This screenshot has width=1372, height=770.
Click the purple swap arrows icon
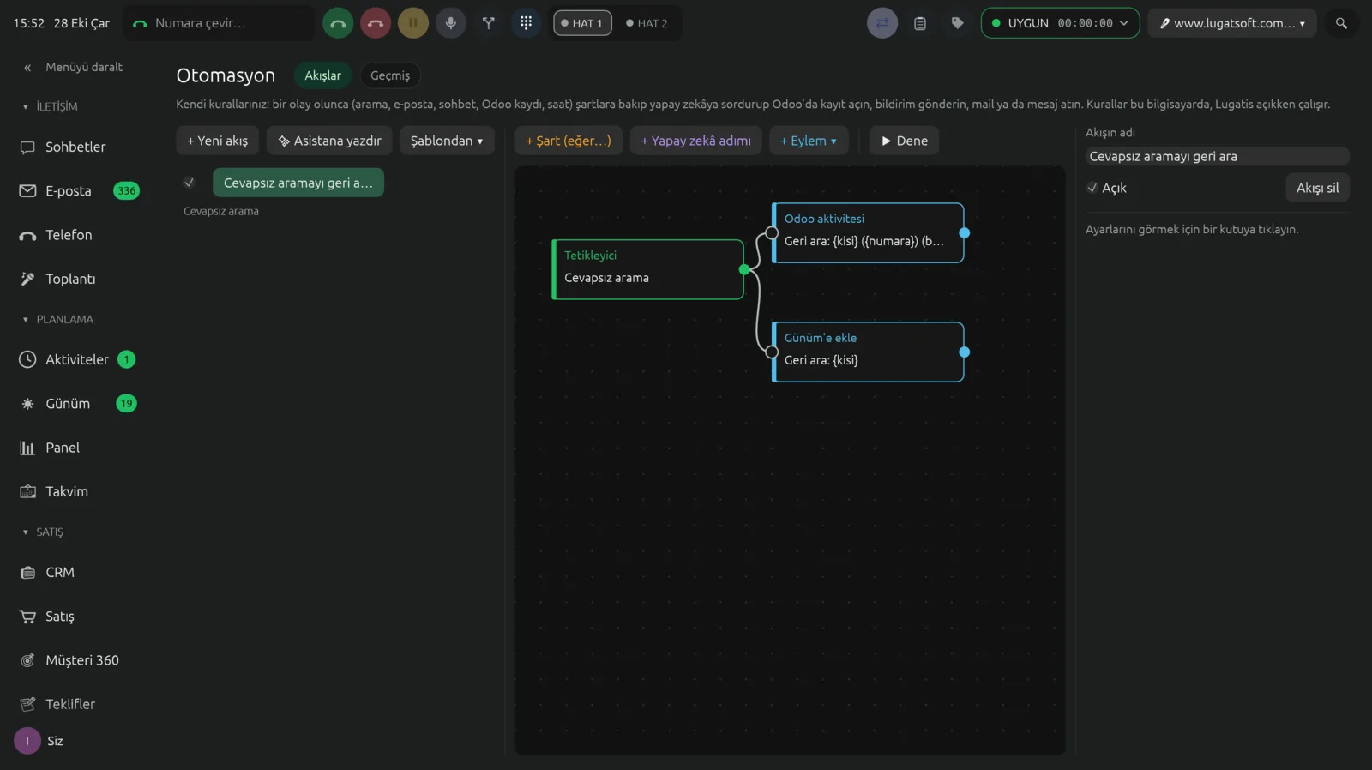(x=882, y=23)
